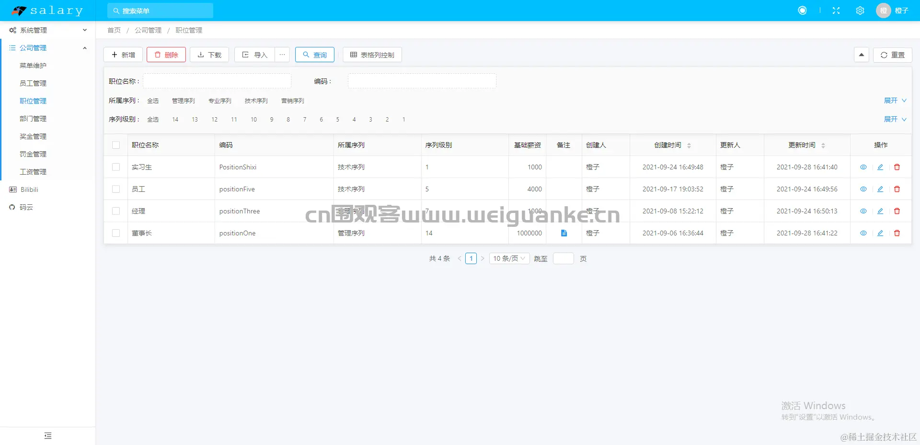Viewport: 920px width, 445px height.
Task: Click the 下载 button
Action: (x=209, y=55)
